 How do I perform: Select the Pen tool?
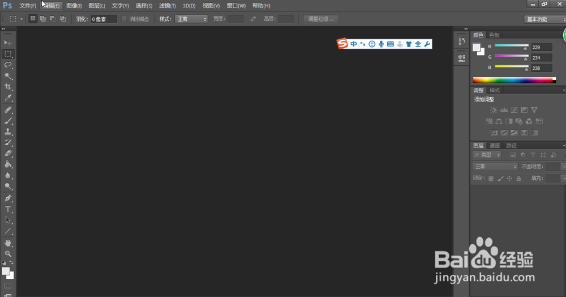tap(7, 198)
